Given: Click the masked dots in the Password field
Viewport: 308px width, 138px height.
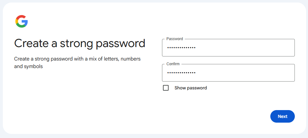Looking at the screenshot, I should click(x=181, y=48).
